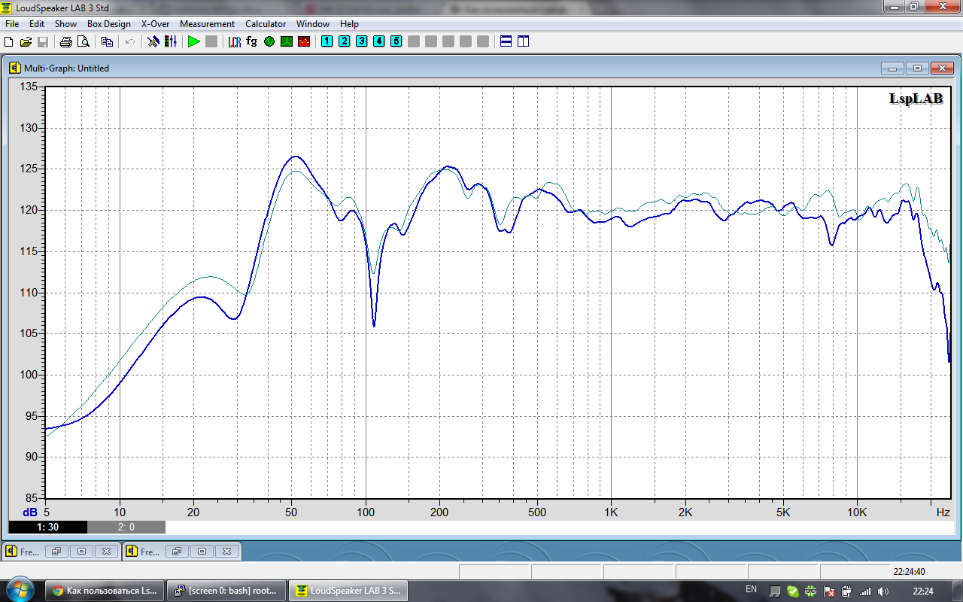This screenshot has height=602, width=963.
Task: Click the first minimized Fre... window title
Action: coord(29,552)
